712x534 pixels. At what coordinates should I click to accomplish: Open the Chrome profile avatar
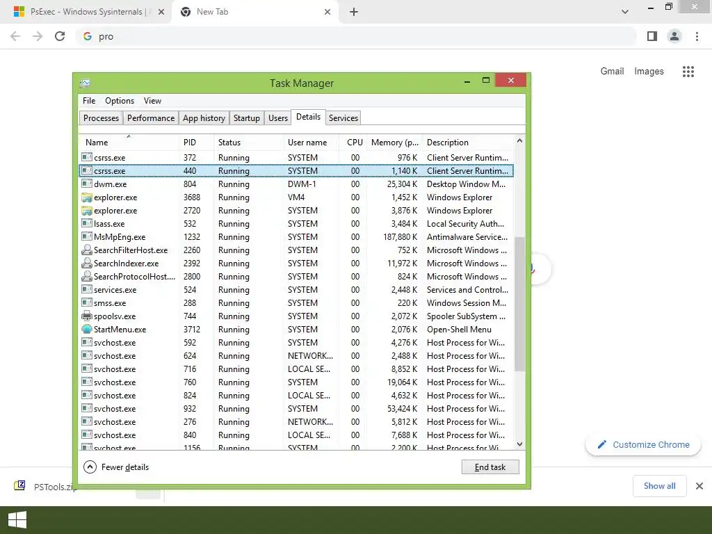(x=674, y=36)
